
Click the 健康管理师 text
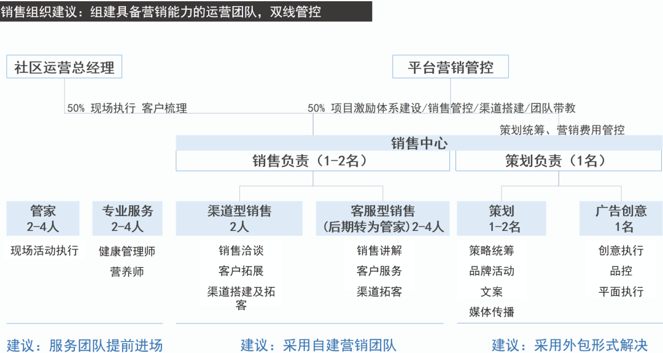127,252
